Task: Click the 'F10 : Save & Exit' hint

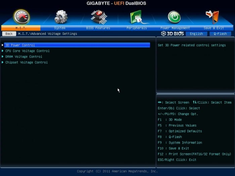Action: pos(174,148)
